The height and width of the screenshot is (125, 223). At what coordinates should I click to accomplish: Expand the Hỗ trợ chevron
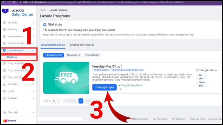[33, 91]
